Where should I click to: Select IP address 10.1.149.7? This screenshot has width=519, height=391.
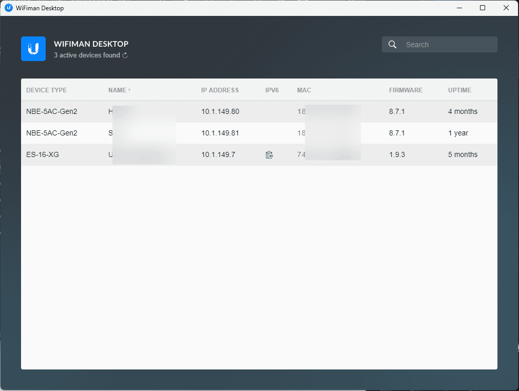click(218, 154)
